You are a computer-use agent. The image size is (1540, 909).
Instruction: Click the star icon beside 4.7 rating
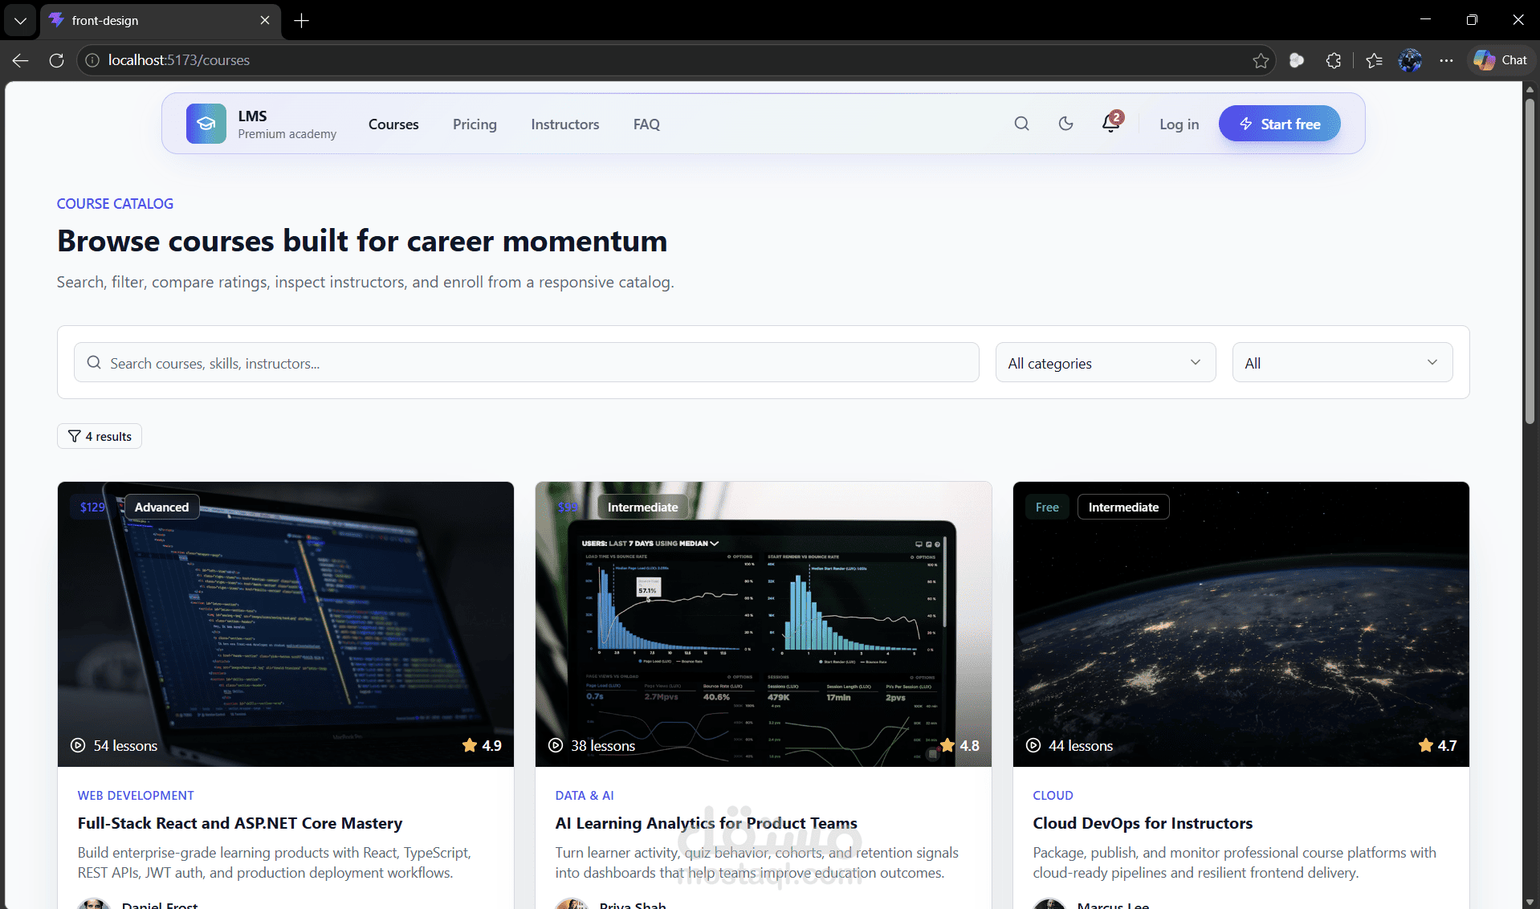tap(1426, 745)
